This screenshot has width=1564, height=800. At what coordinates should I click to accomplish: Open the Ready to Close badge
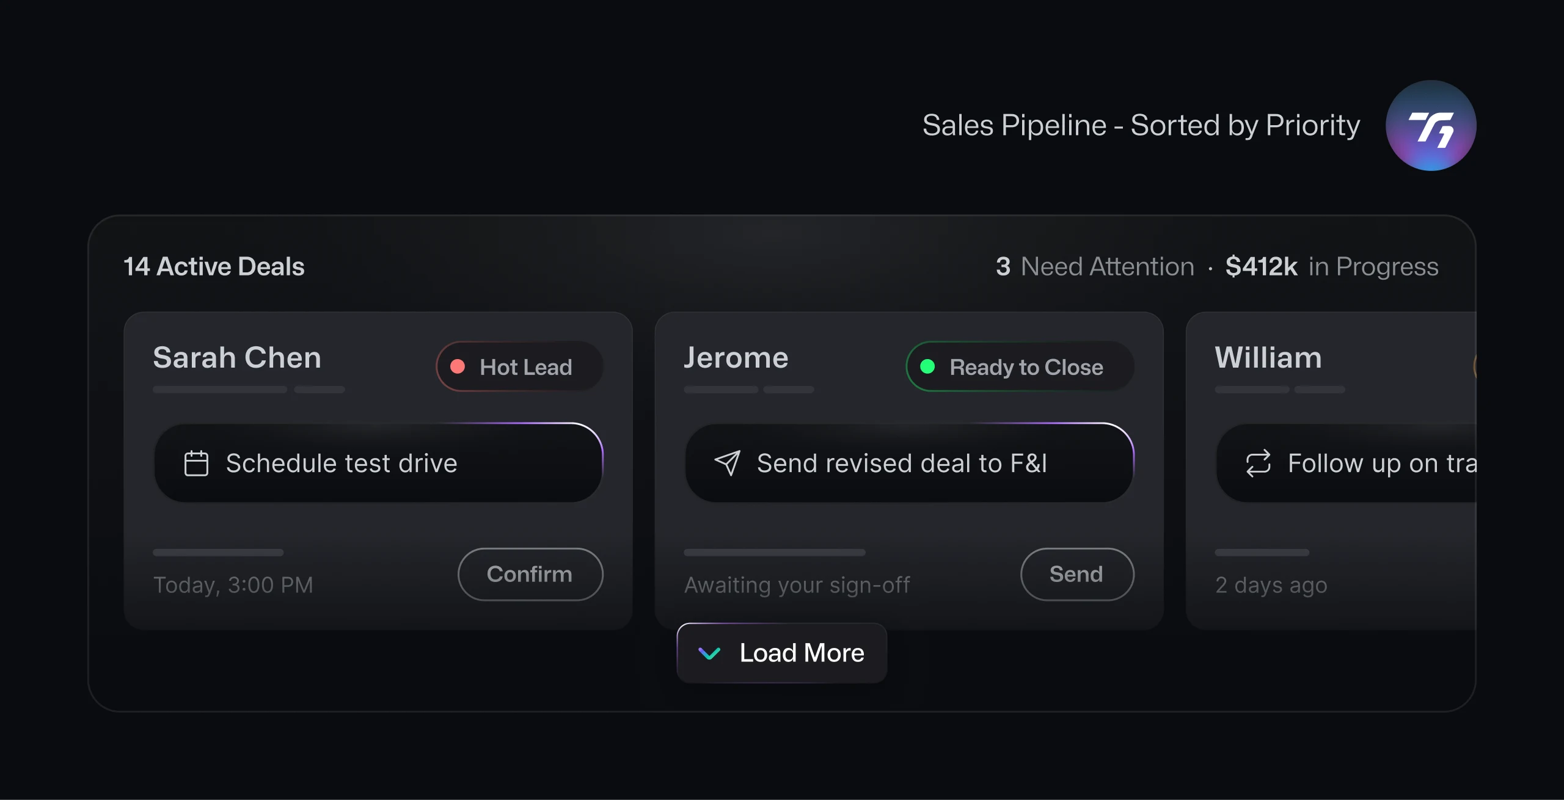1020,366
